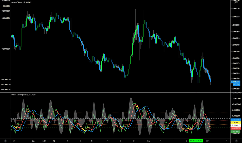Select the yellow indicator value 21.46598767
The image size is (242, 143).
[x=236, y=122]
